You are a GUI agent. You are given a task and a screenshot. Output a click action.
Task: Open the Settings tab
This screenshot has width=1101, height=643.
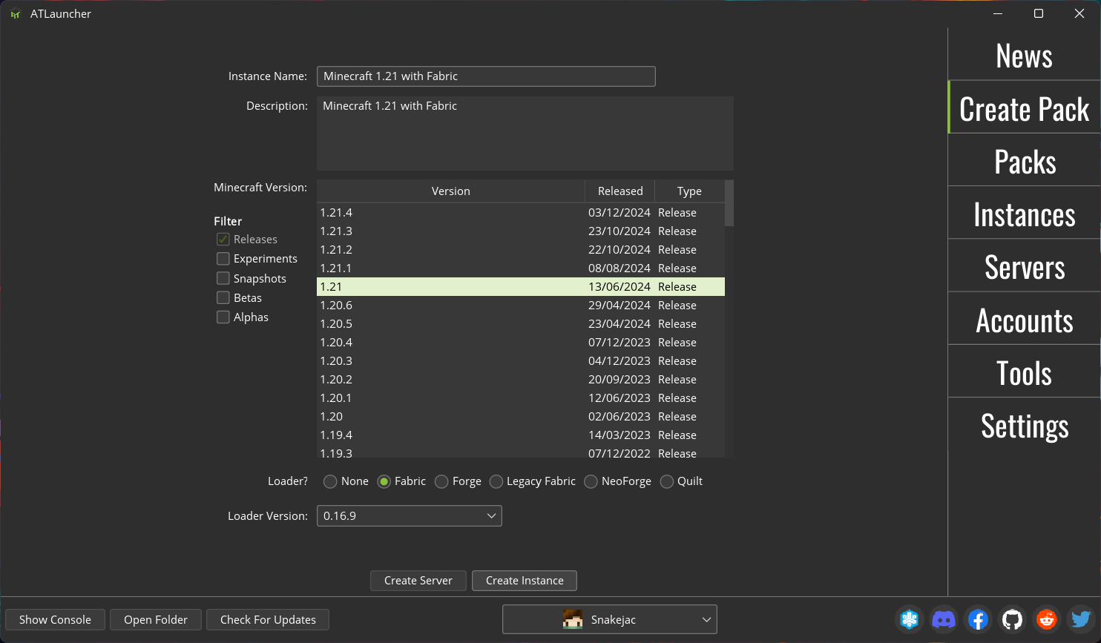[1024, 426]
